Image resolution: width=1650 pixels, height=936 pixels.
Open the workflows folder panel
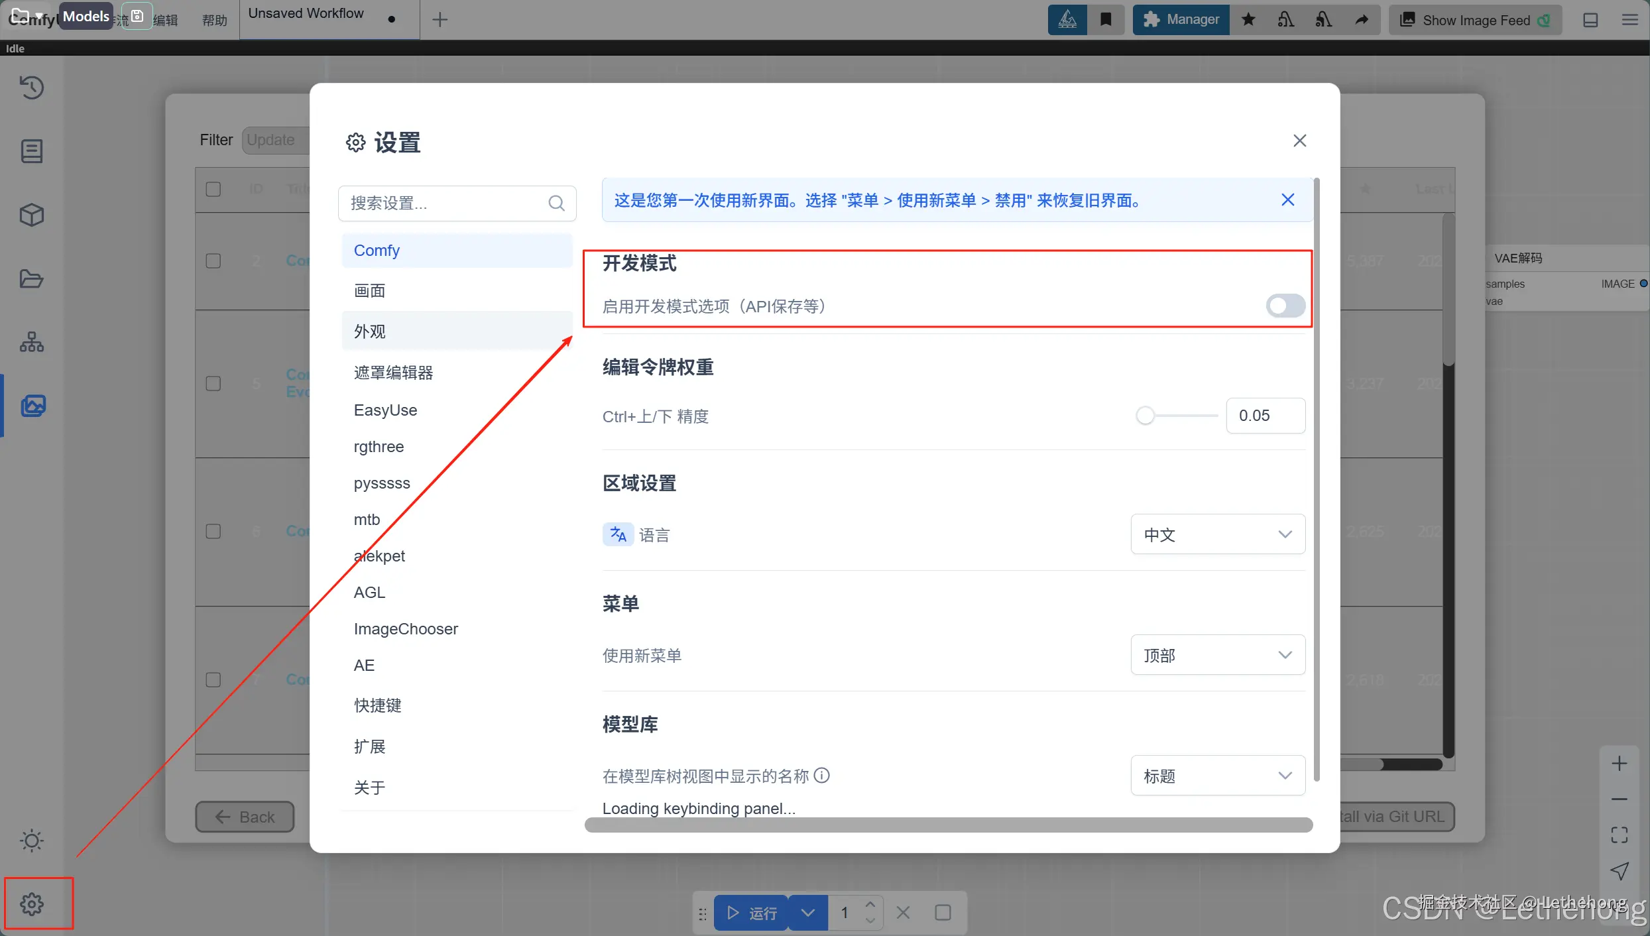(x=31, y=278)
